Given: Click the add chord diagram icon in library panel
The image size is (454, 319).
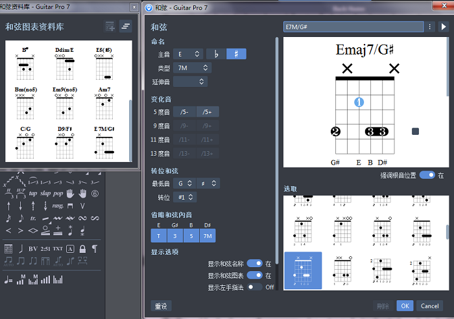Looking at the screenshot, I should tap(110, 27).
